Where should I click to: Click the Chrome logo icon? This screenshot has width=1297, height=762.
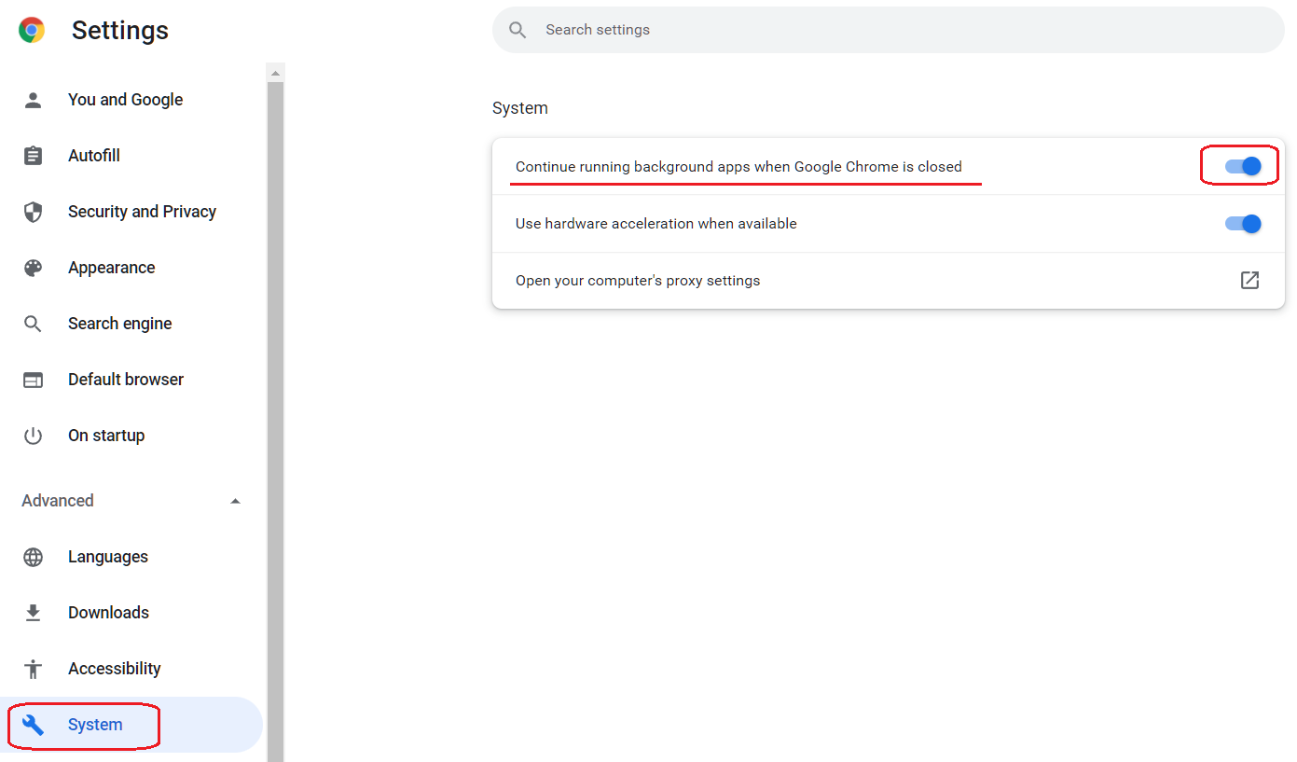point(32,30)
